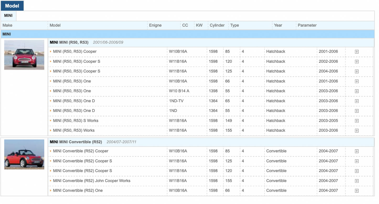Open the MINI (R50, R53) Cooper link
The width and height of the screenshot is (379, 204).
(x=75, y=52)
